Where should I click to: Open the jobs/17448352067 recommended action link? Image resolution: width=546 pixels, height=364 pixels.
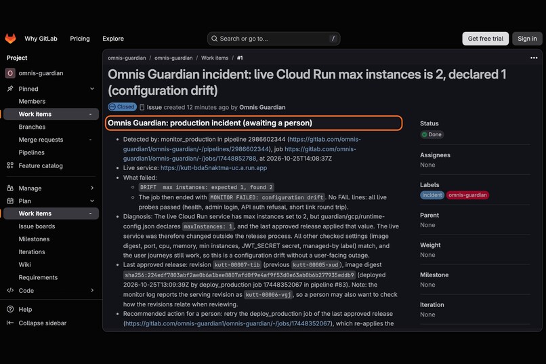[228, 323]
